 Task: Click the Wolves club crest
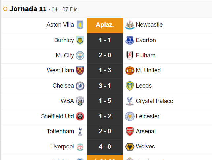tap(130, 147)
